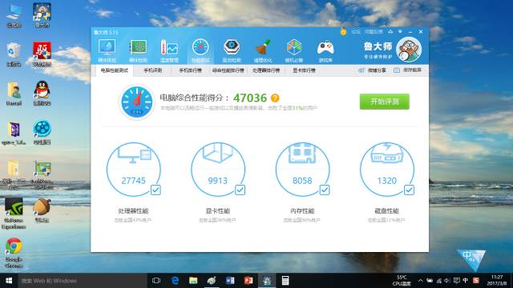The image size is (513, 288).
Task: Switch to 显卡排行榜 tab
Action: [304, 70]
